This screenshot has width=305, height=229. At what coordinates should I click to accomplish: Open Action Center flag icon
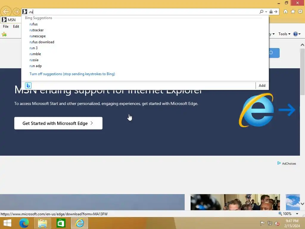coord(262,223)
